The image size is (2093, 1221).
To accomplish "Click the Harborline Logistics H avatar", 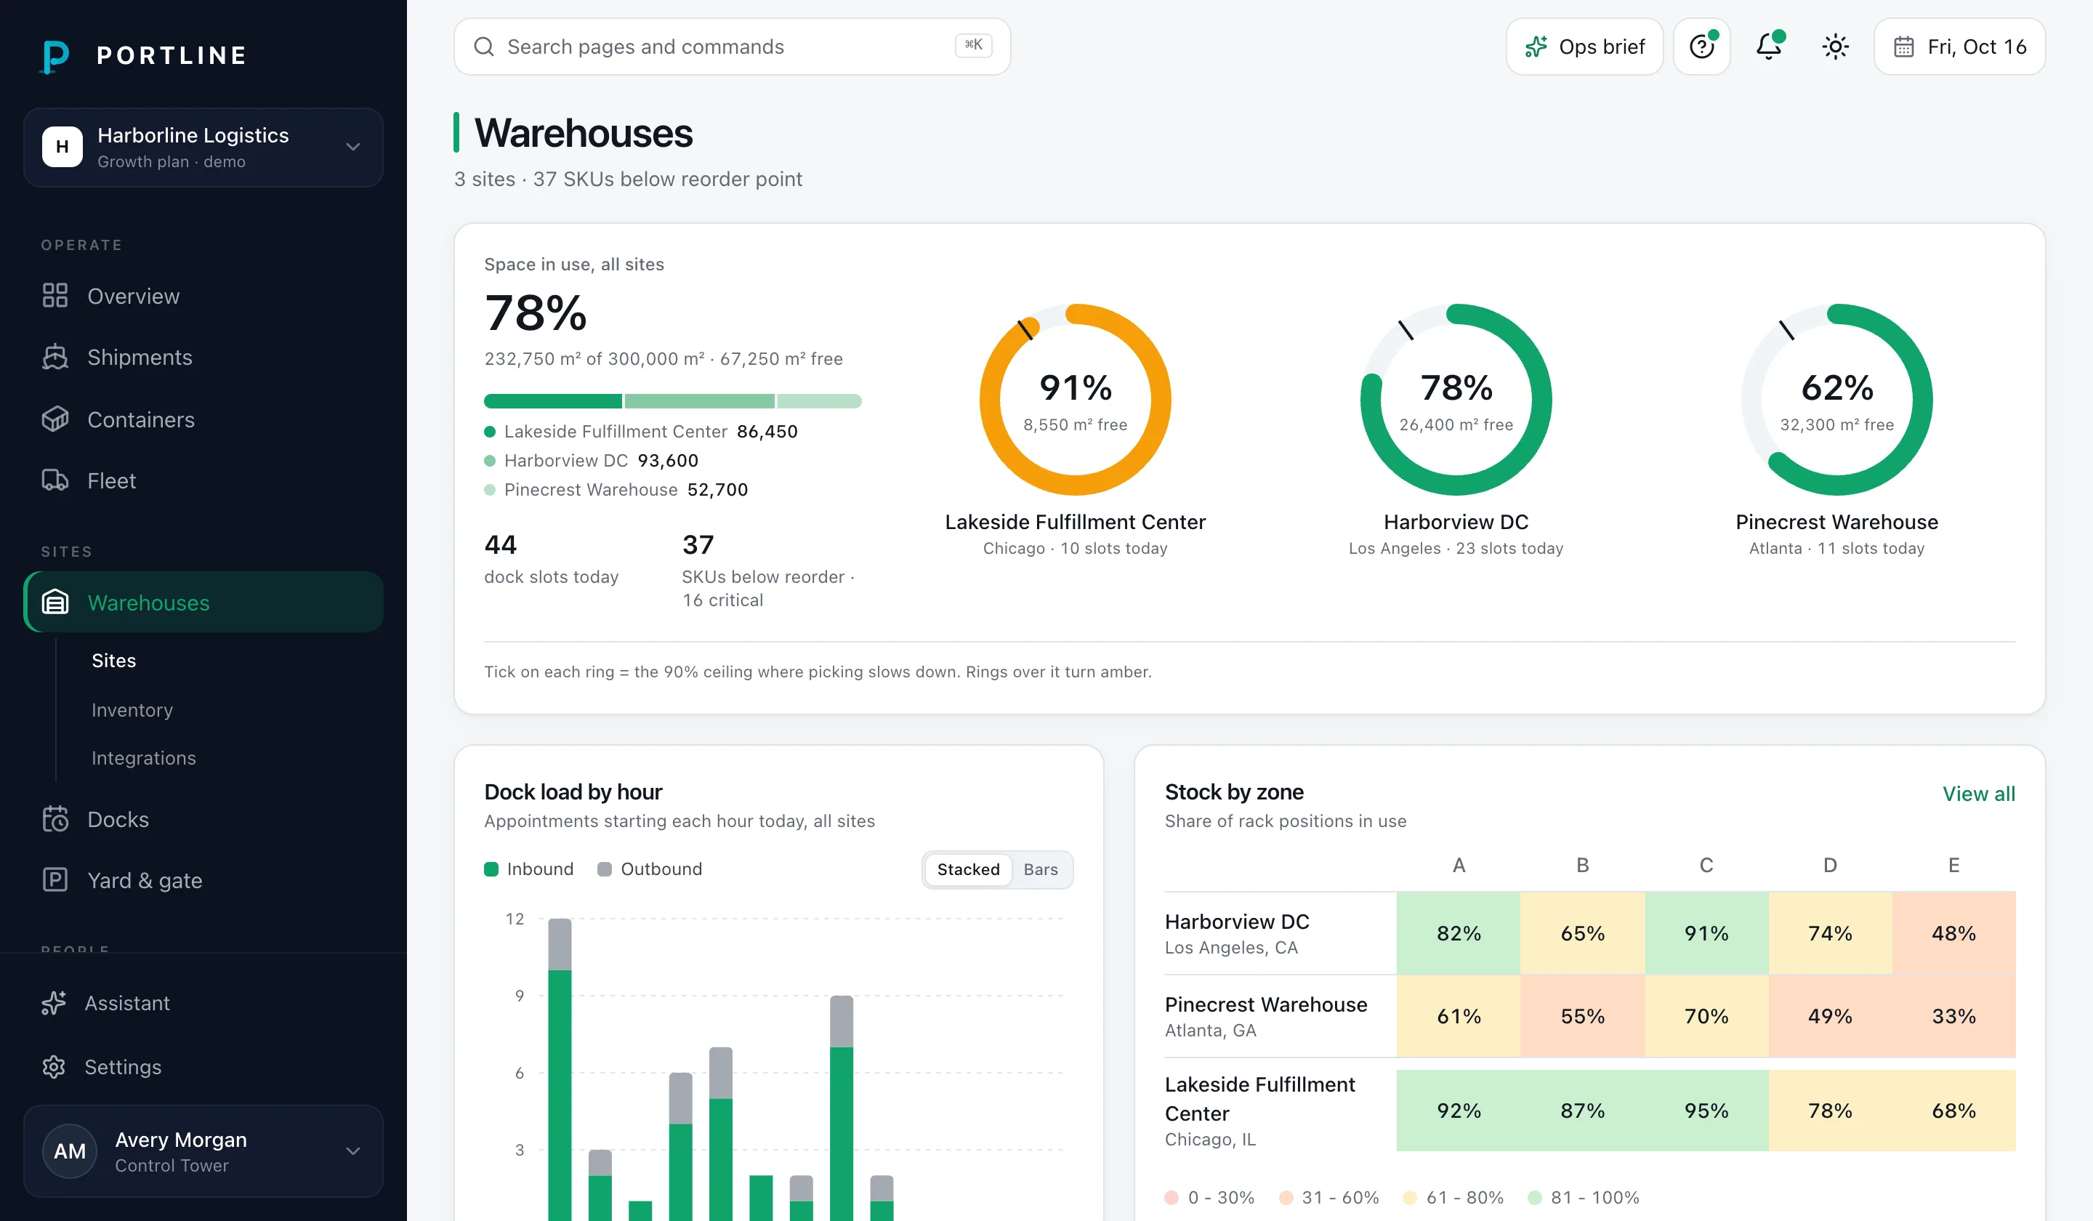I will [x=62, y=147].
